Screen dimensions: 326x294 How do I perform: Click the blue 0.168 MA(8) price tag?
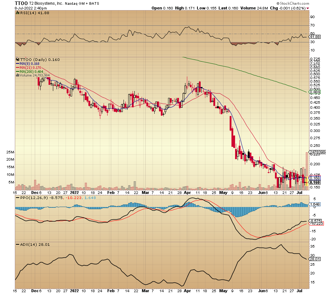315,178
